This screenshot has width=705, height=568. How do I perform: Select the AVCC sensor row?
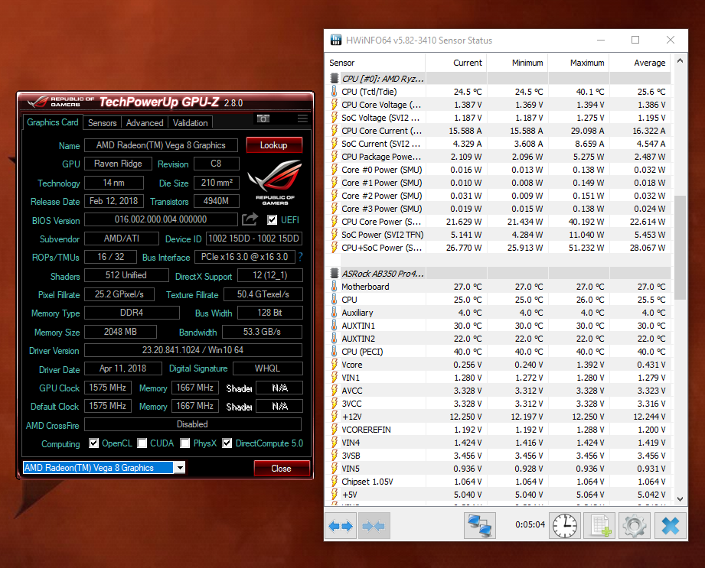click(498, 391)
